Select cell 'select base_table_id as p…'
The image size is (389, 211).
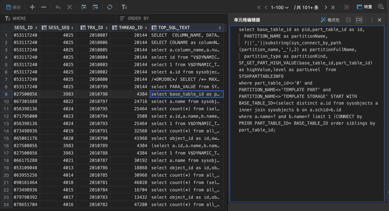187,94
